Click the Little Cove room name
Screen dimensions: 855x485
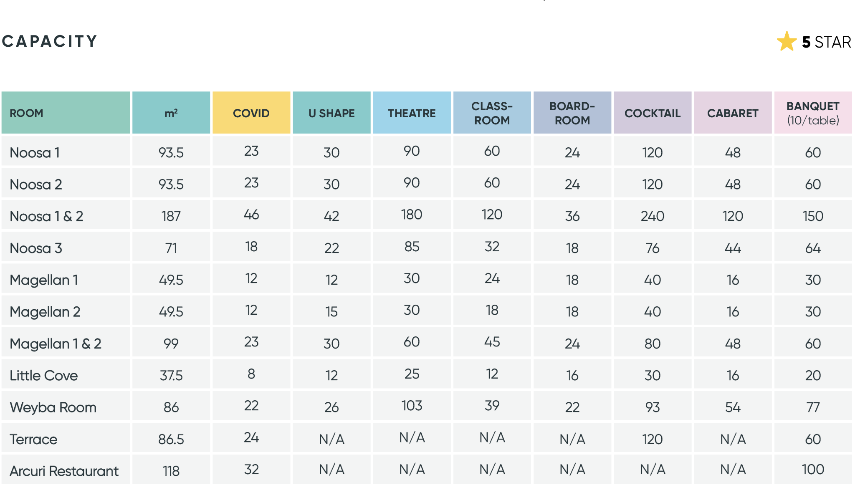tap(43, 375)
